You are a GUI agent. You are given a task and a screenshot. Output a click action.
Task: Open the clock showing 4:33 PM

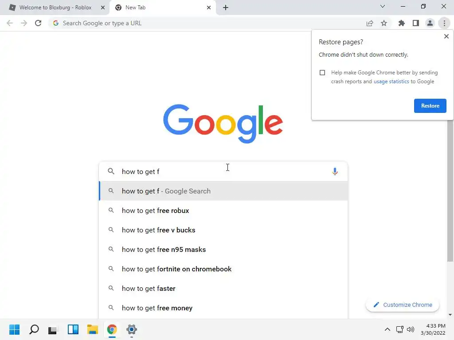(x=433, y=329)
